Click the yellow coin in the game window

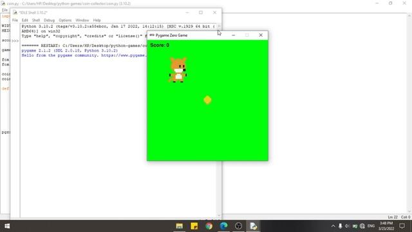point(207,100)
